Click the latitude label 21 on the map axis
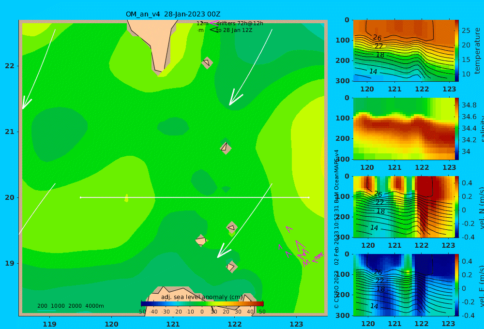The height and width of the screenshot is (329, 484). point(10,132)
